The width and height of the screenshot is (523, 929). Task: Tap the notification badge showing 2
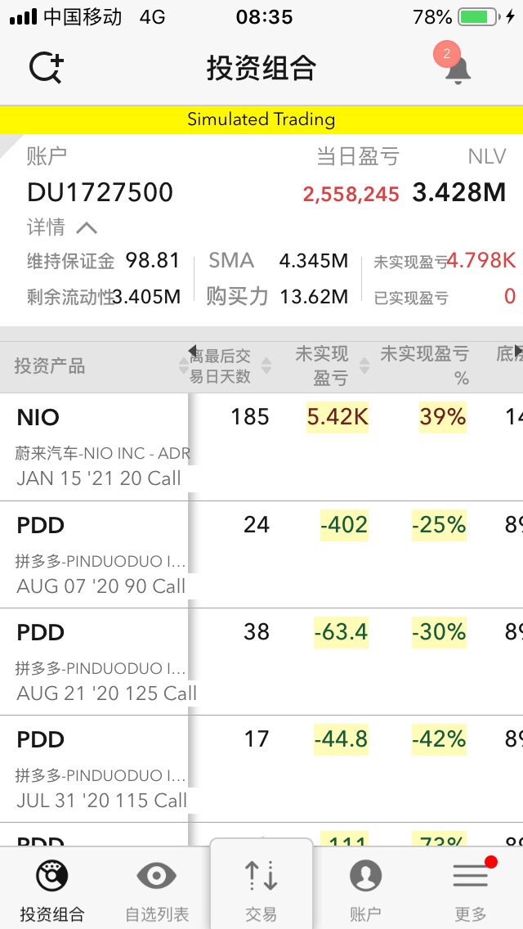click(x=447, y=54)
